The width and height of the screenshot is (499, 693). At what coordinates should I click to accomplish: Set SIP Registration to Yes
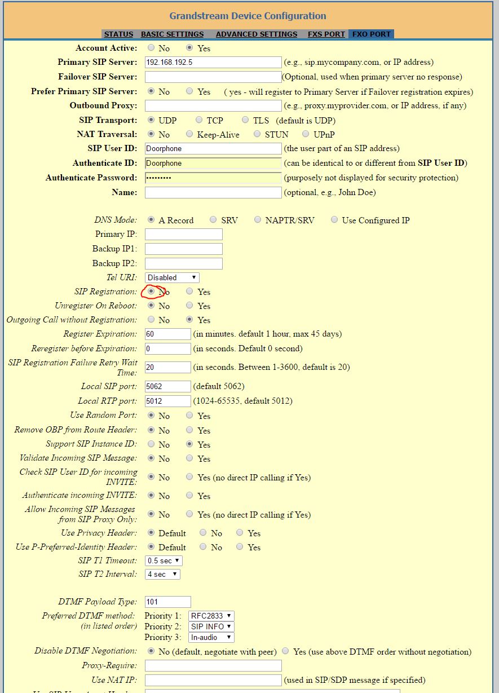(x=190, y=292)
